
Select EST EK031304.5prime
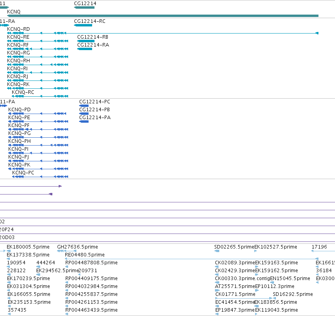coord(28,287)
